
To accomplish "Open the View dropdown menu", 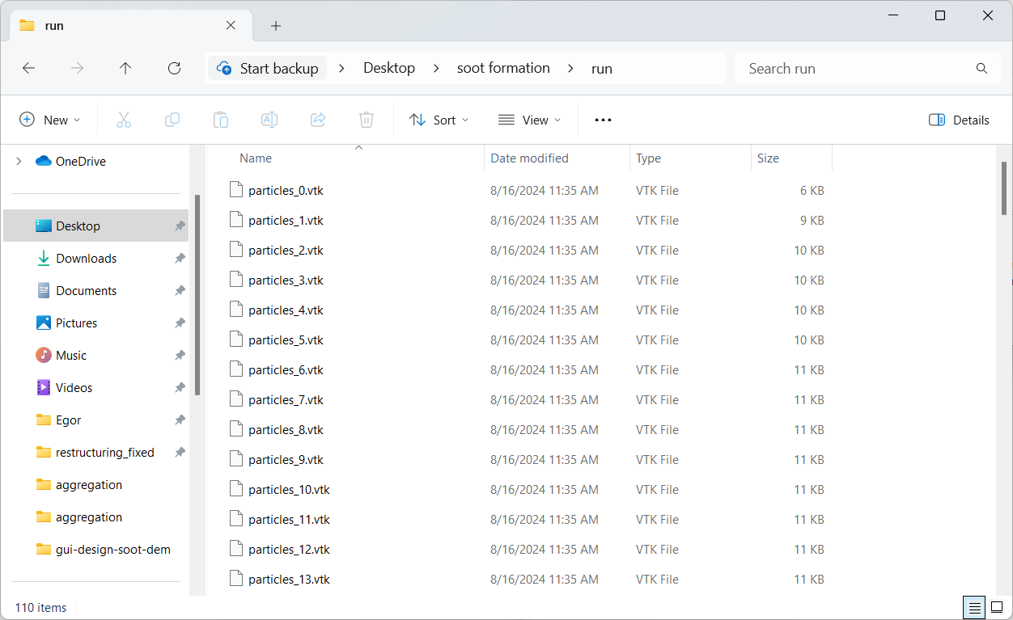I will (530, 120).
